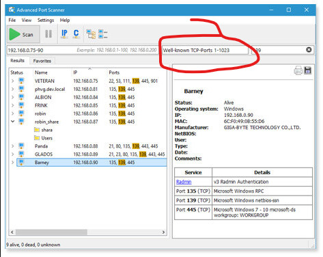323x257 pixels.
Task: Expand the GLADOS host row
Action: 13,154
